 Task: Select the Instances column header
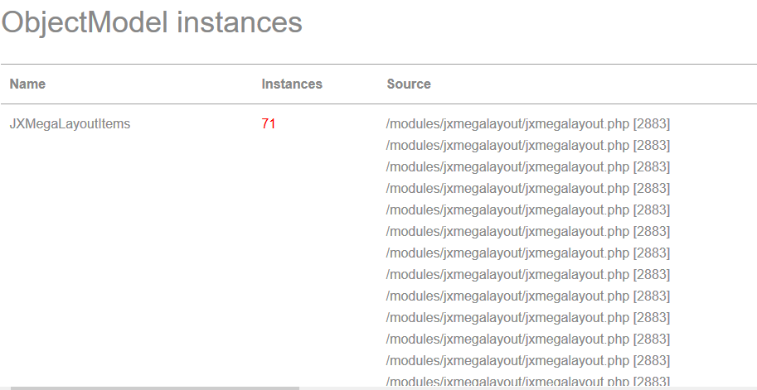point(292,84)
